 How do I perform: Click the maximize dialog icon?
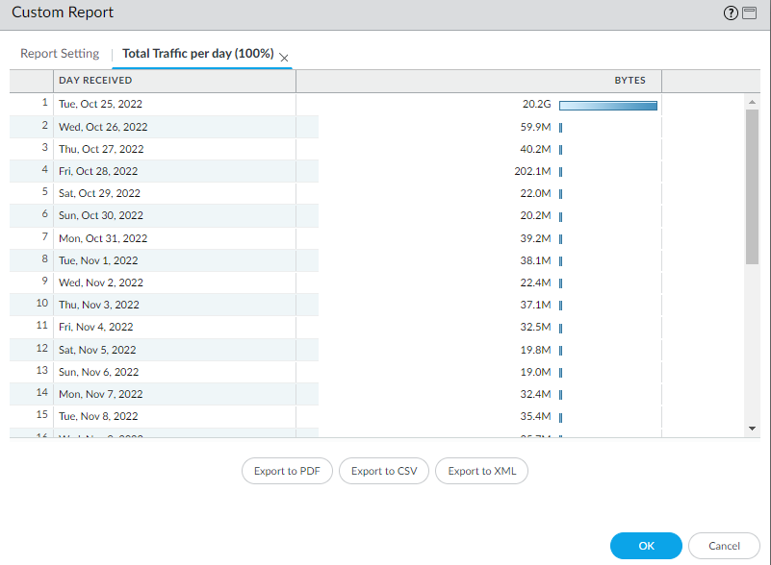tap(750, 12)
